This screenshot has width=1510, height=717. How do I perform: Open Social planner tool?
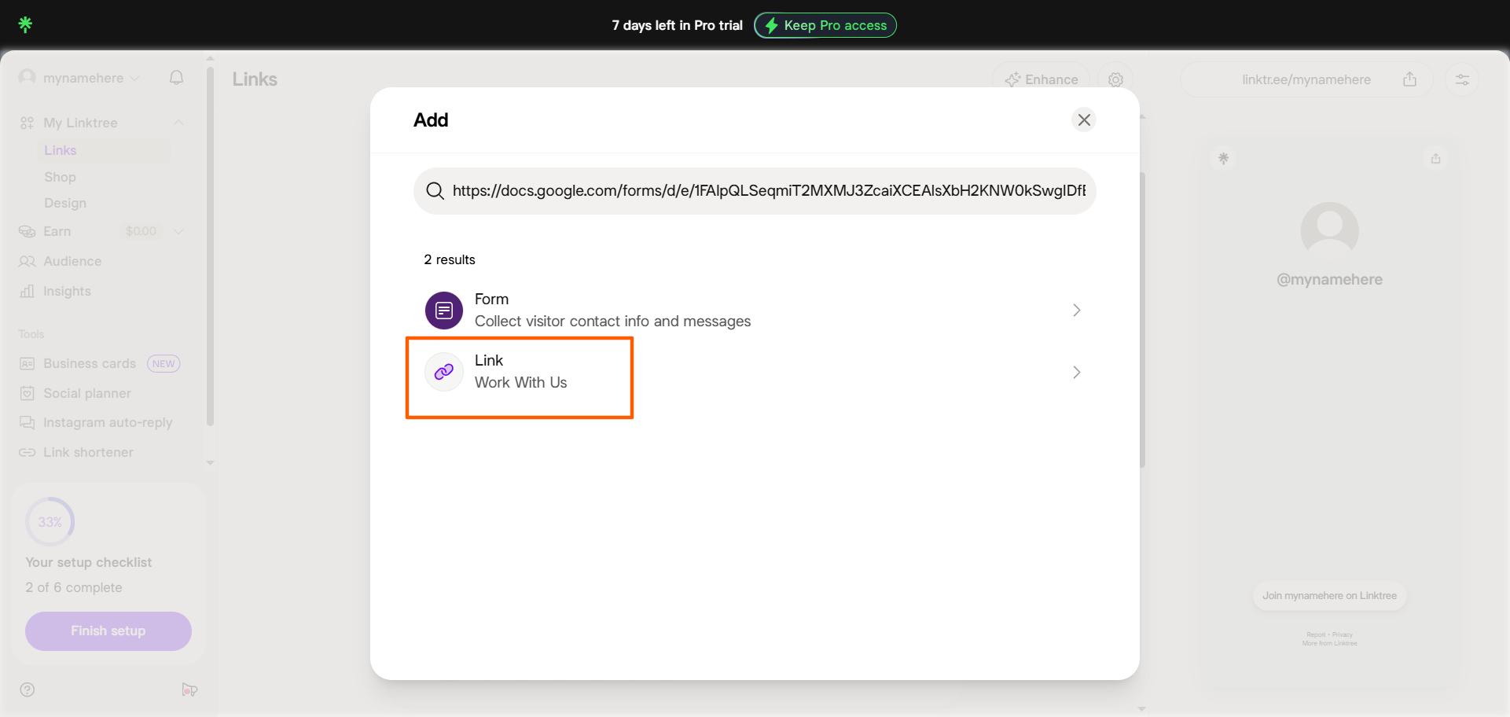coord(87,393)
